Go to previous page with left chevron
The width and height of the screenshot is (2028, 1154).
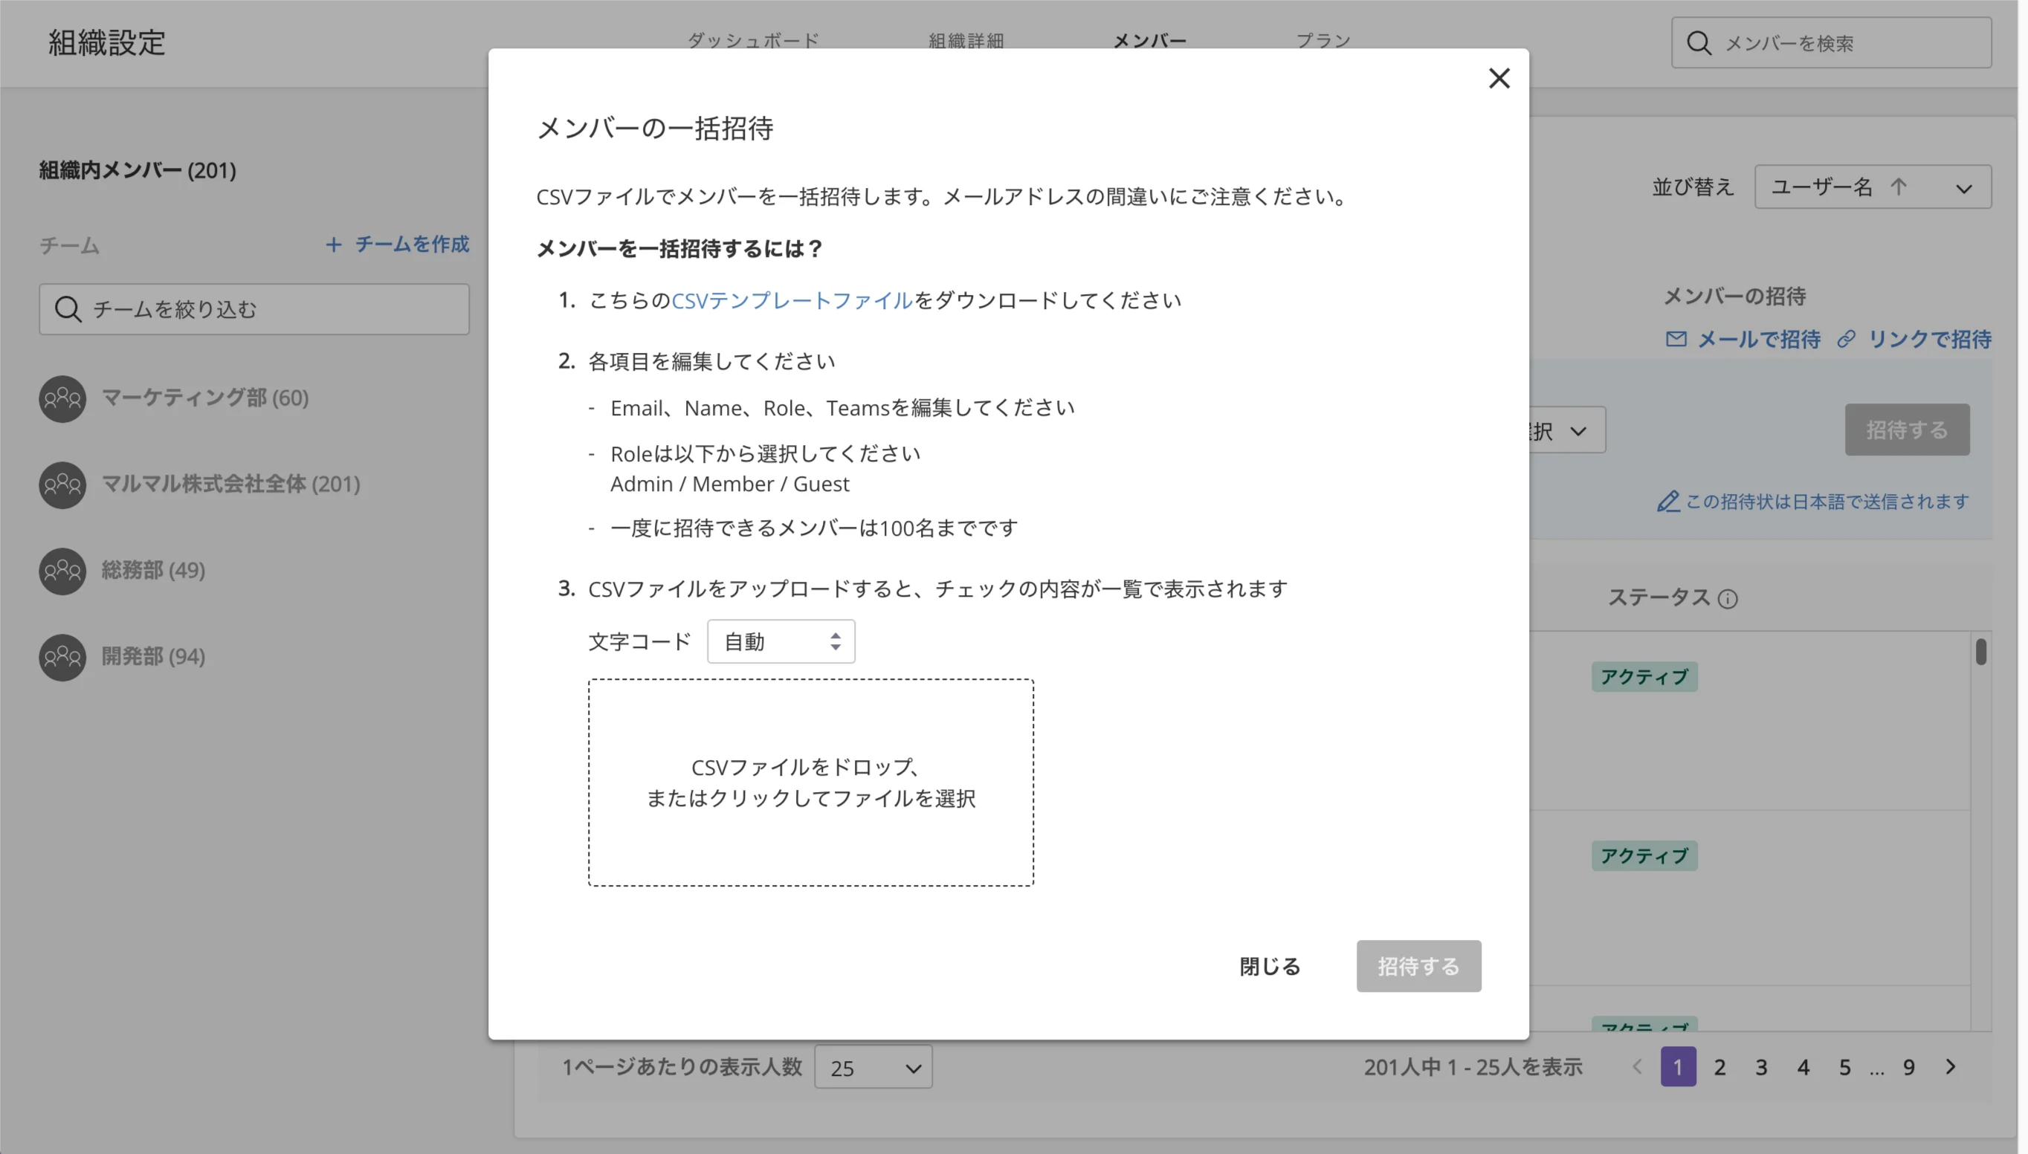[1636, 1067]
